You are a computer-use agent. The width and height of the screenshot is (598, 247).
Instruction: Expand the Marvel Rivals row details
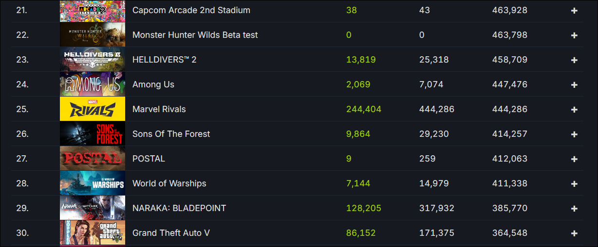(x=574, y=109)
